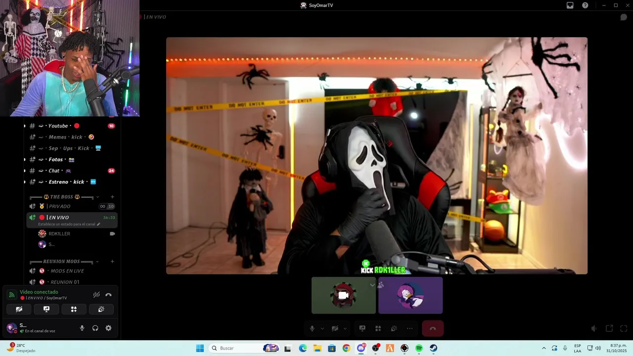Edit the channel status pencil icon
The height and width of the screenshot is (356, 633).
98,224
